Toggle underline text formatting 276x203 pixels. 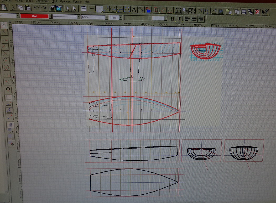(173, 19)
